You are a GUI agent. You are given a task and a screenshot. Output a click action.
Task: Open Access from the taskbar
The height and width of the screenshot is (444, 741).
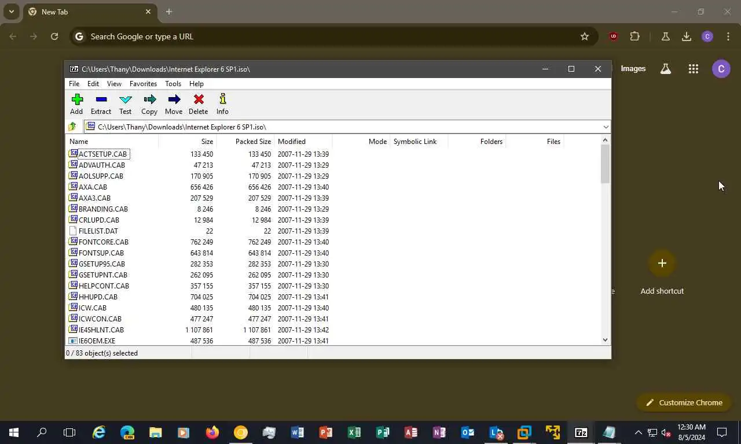point(411,432)
